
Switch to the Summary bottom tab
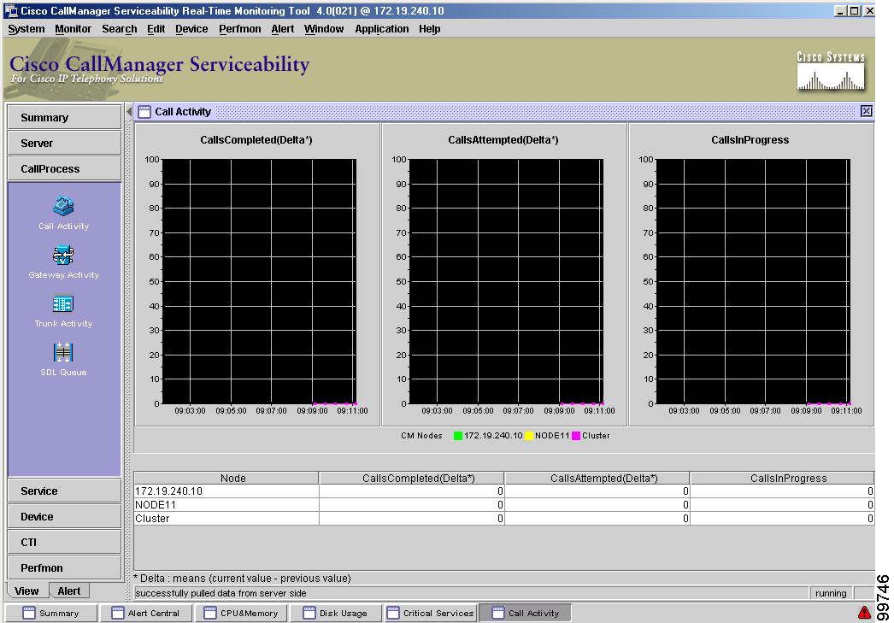51,614
